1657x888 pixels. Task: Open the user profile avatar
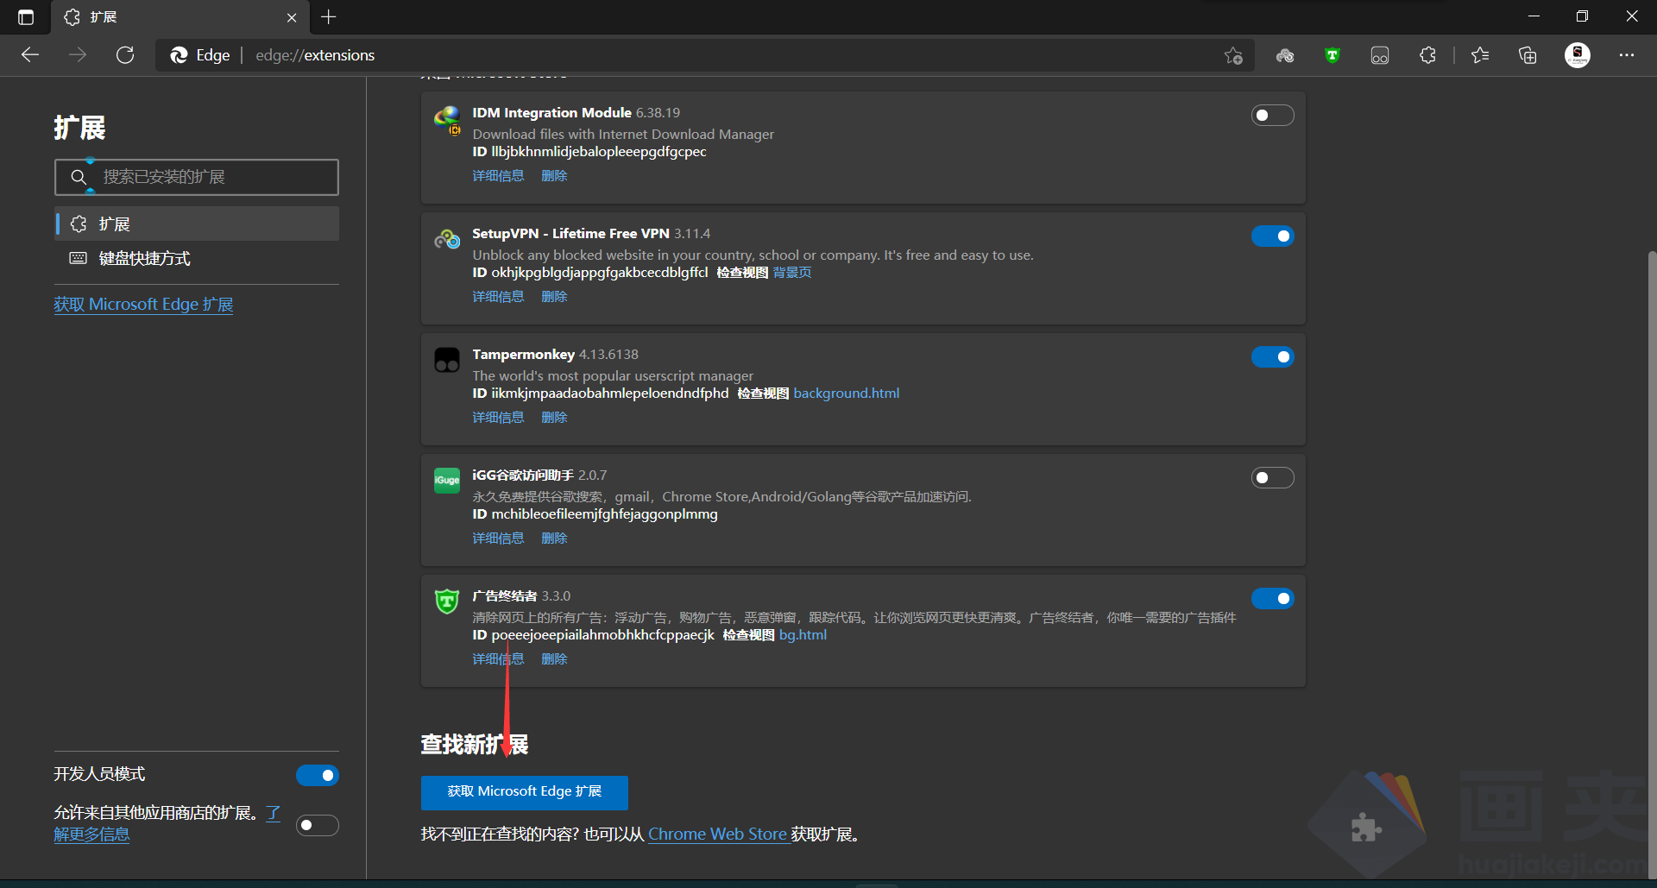1578,55
